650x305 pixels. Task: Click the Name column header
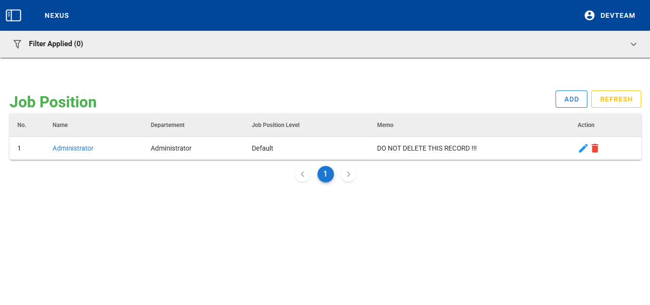pyautogui.click(x=60, y=125)
